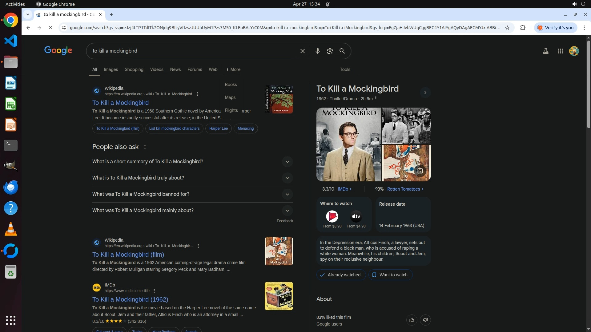Open Google Lens image search
The image size is (591, 332).
(x=330, y=51)
